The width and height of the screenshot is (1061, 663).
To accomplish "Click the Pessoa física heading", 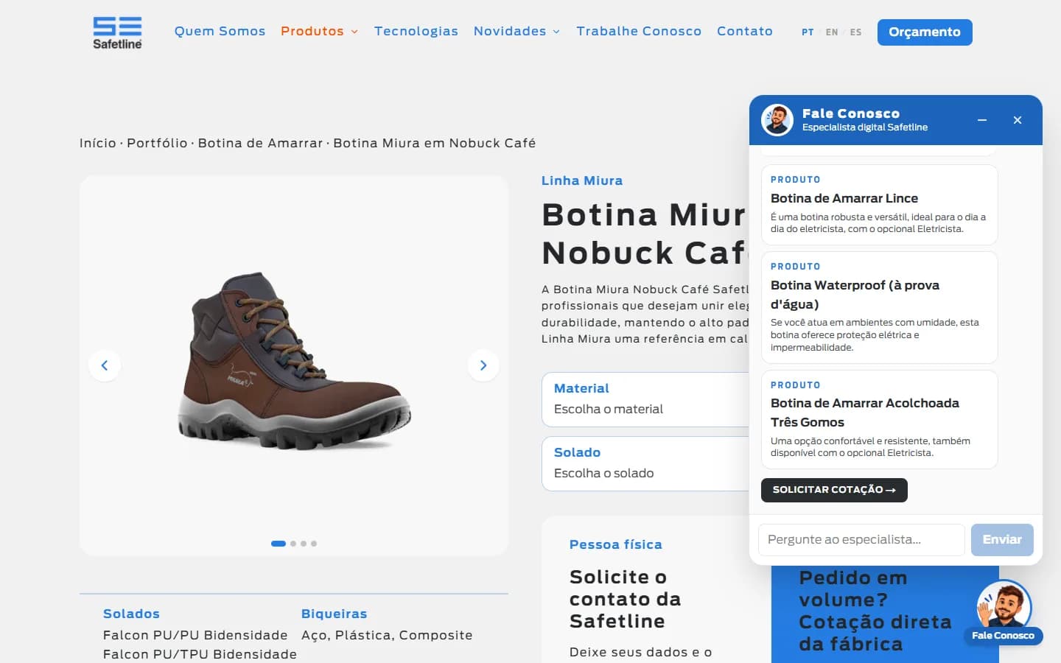I will [616, 544].
